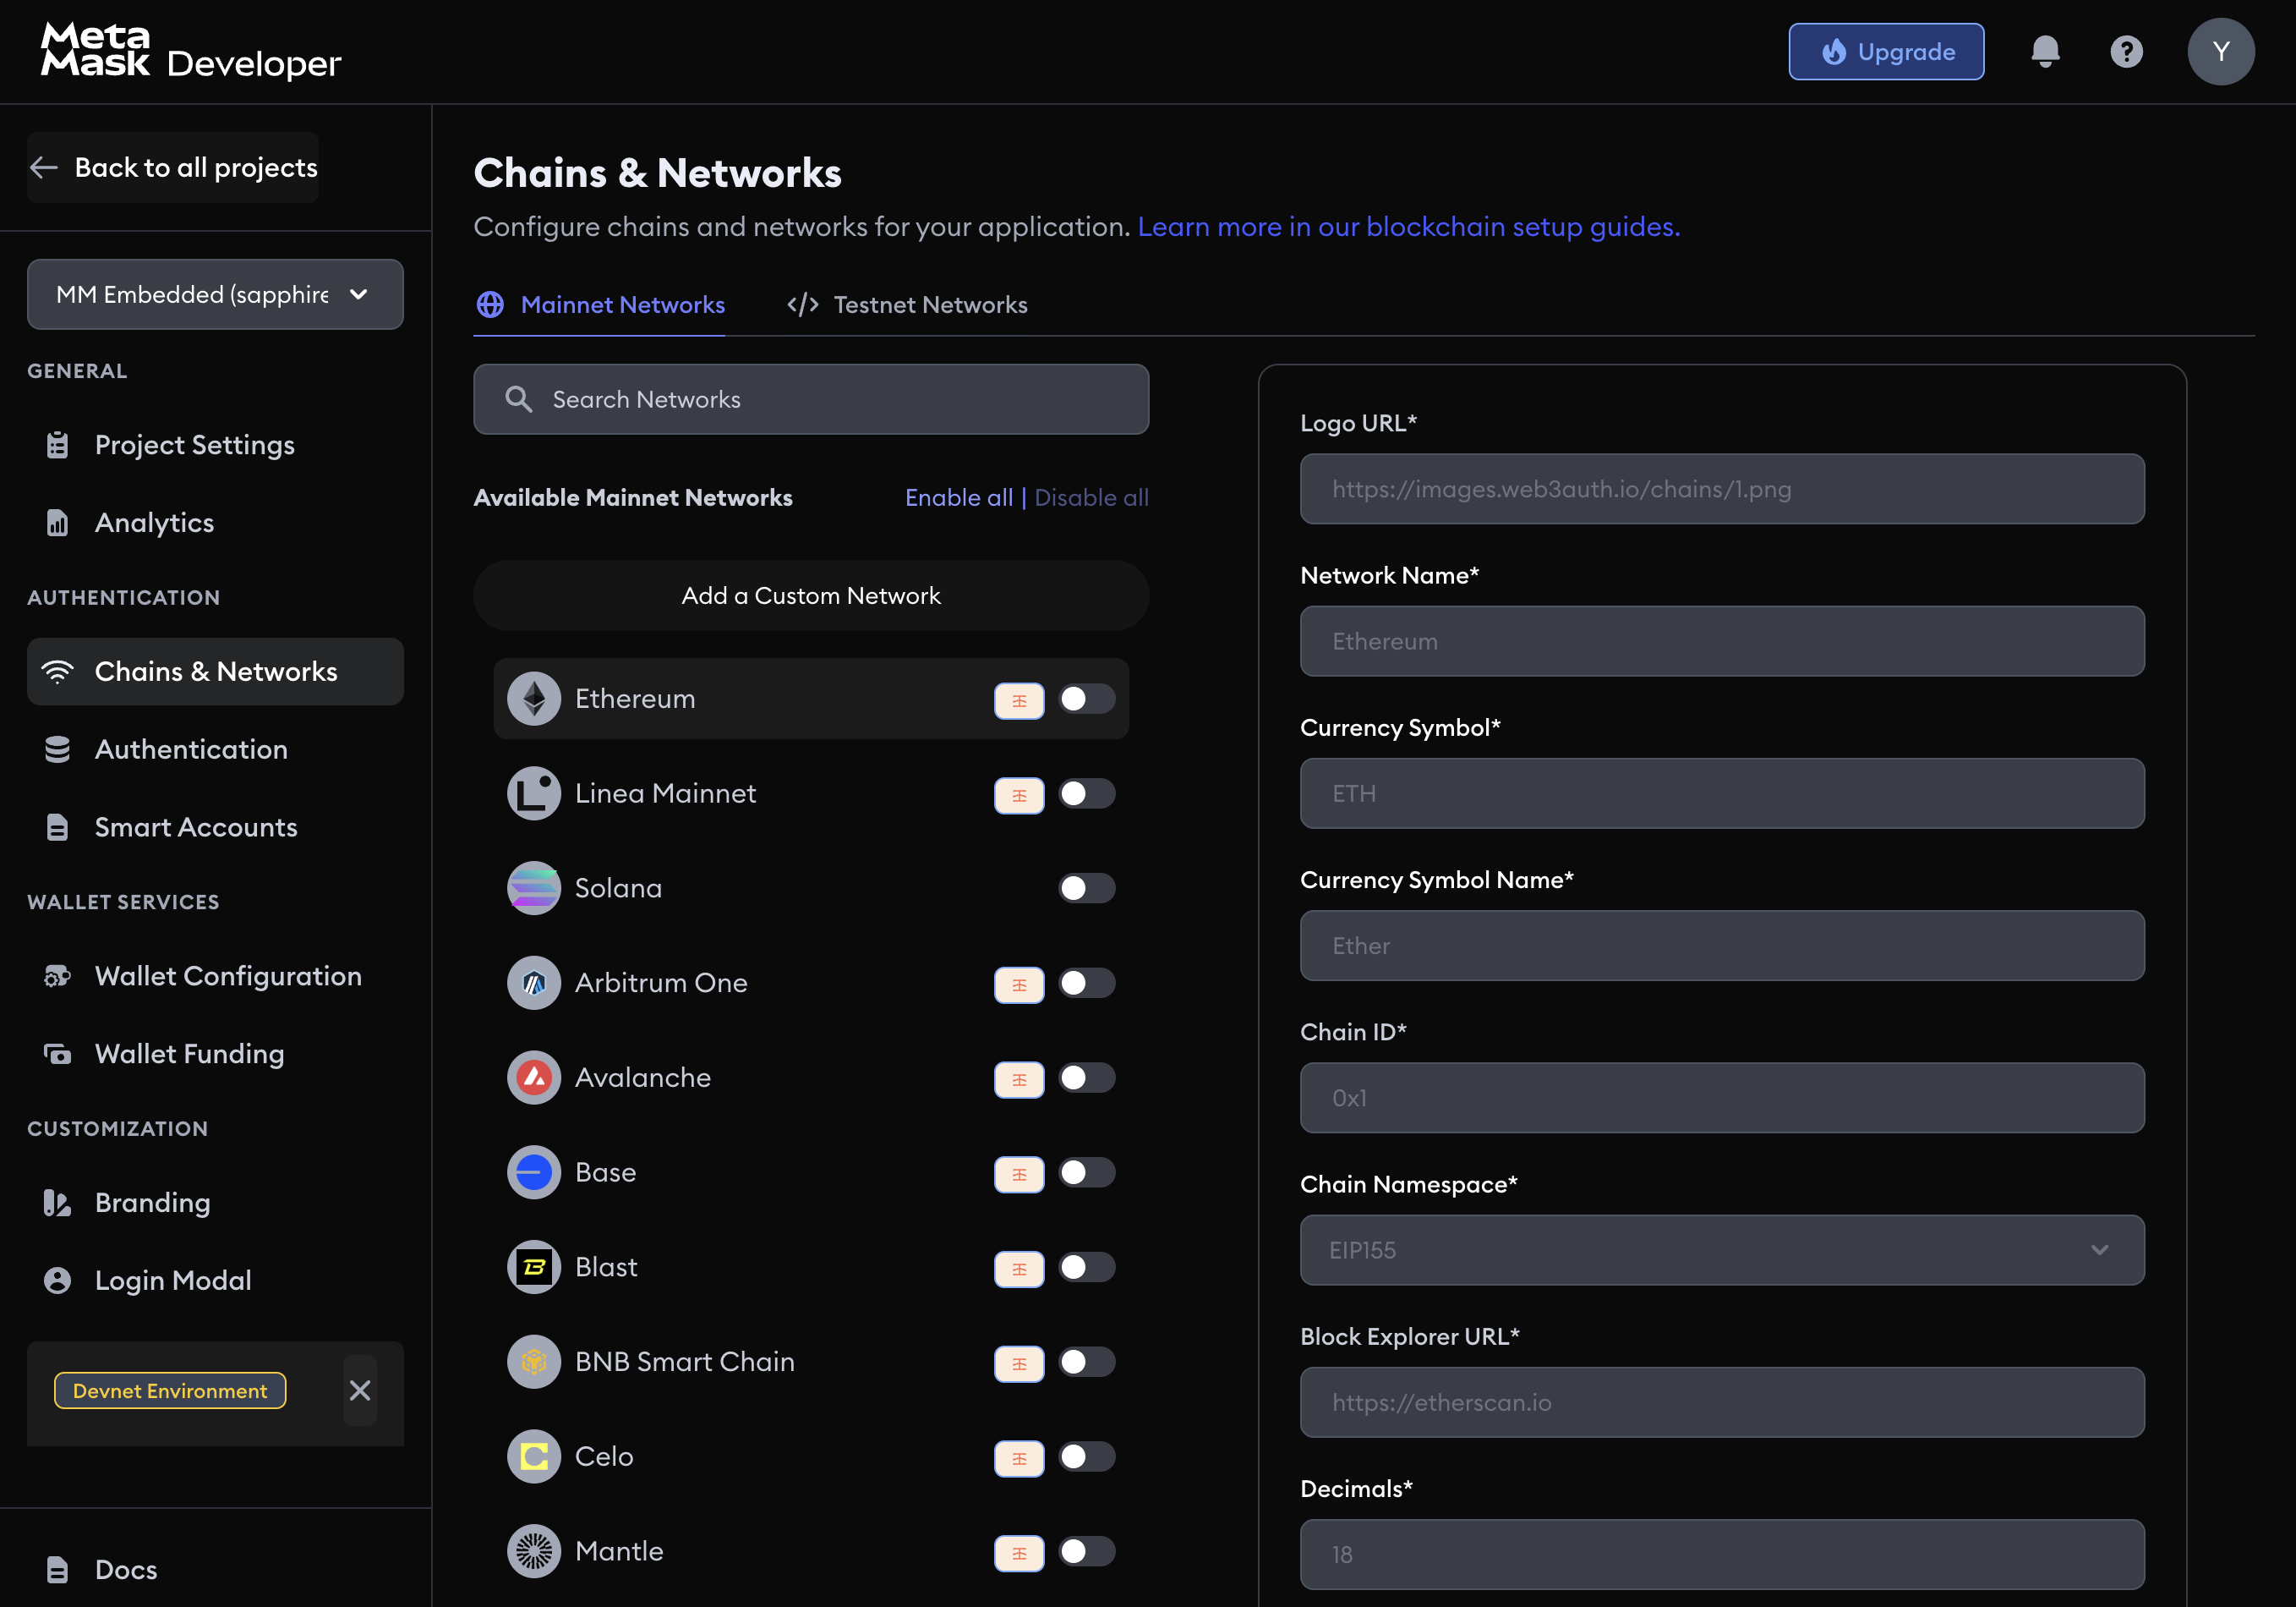Click the Logo URL input field
The image size is (2296, 1607).
[x=1722, y=490]
